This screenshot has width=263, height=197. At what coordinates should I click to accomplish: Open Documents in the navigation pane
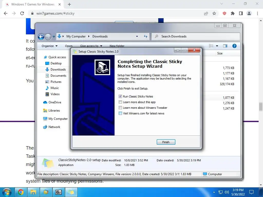[56, 76]
